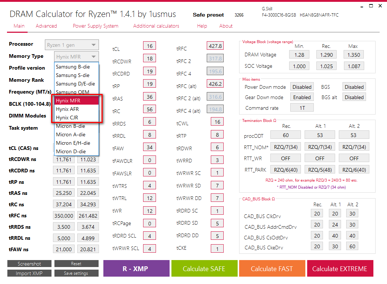Click CAD_BUS CkeDrv Alt. 2 value 60
This screenshot has height=284, width=387.
tap(352, 246)
